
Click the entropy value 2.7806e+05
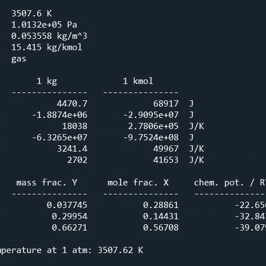153,126
